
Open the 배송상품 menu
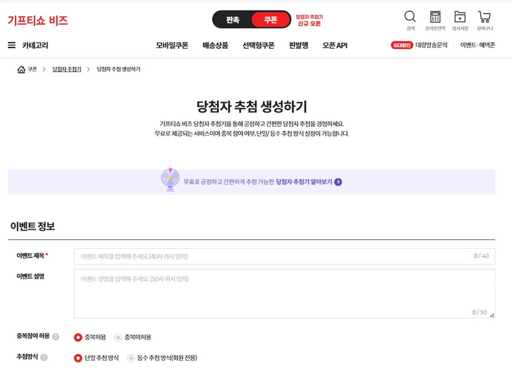pyautogui.click(x=215, y=45)
